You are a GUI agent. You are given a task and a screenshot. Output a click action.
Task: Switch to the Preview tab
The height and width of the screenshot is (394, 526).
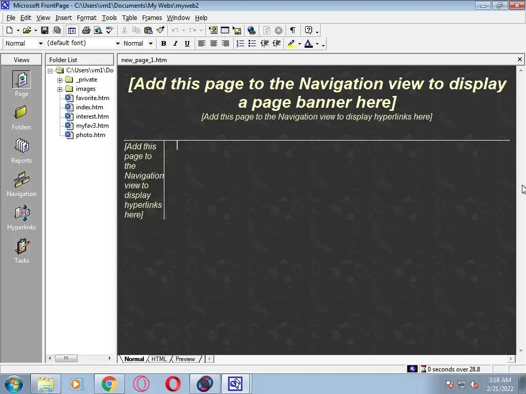185,359
